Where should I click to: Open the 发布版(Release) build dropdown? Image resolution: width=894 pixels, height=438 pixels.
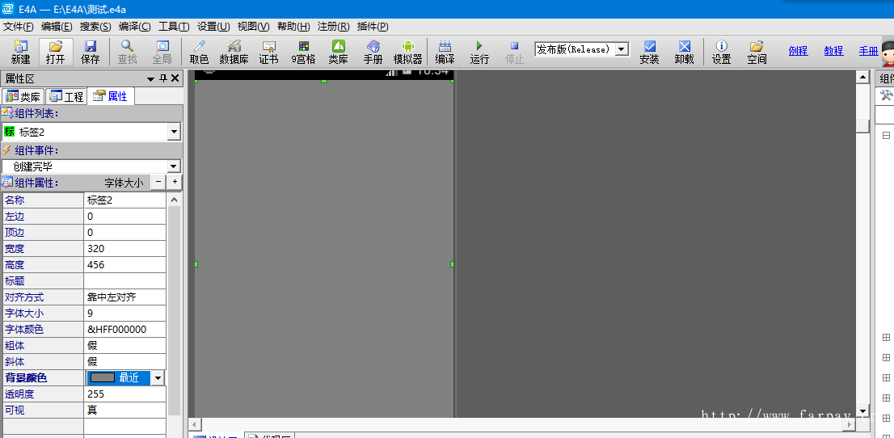tap(621, 49)
